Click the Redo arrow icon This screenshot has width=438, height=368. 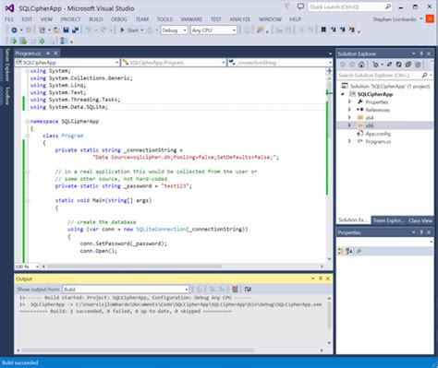[x=103, y=30]
